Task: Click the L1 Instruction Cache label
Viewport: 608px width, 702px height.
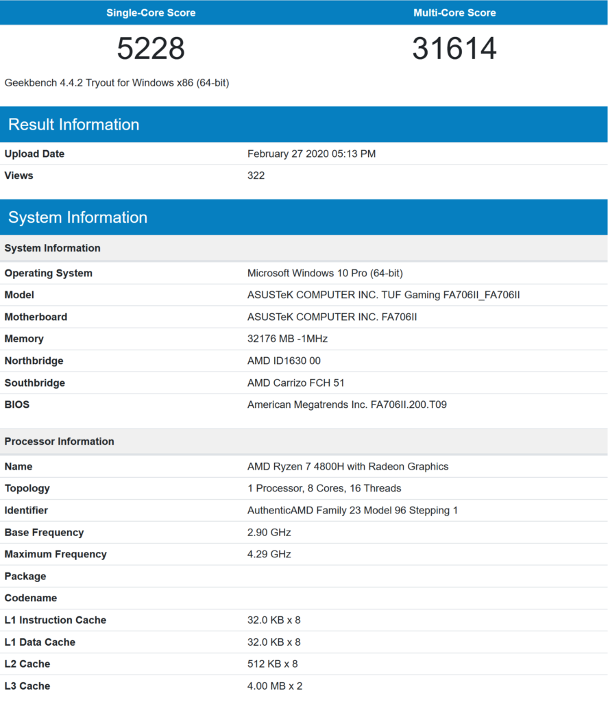Action: coord(56,620)
